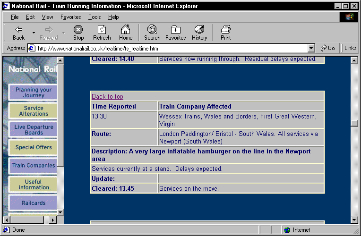Click sidebar horizontal scrollbar left arrow
Image resolution: width=361 pixels, height=236 pixels.
pyautogui.click(x=7, y=220)
